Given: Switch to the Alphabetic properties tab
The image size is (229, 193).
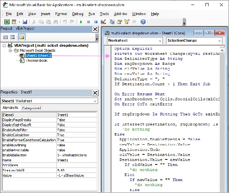Looking at the screenshot, I should tap(11, 108).
